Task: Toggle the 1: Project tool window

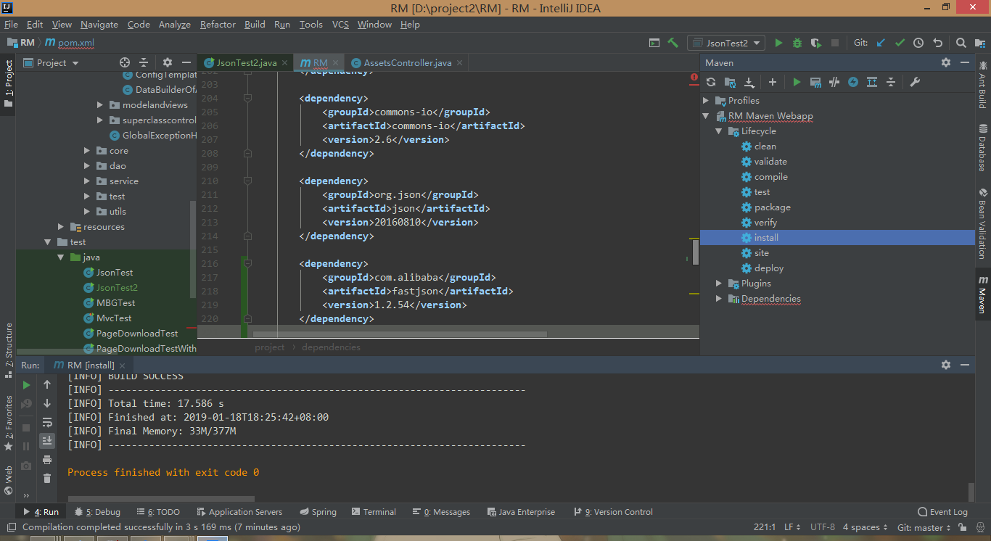Action: click(x=8, y=84)
